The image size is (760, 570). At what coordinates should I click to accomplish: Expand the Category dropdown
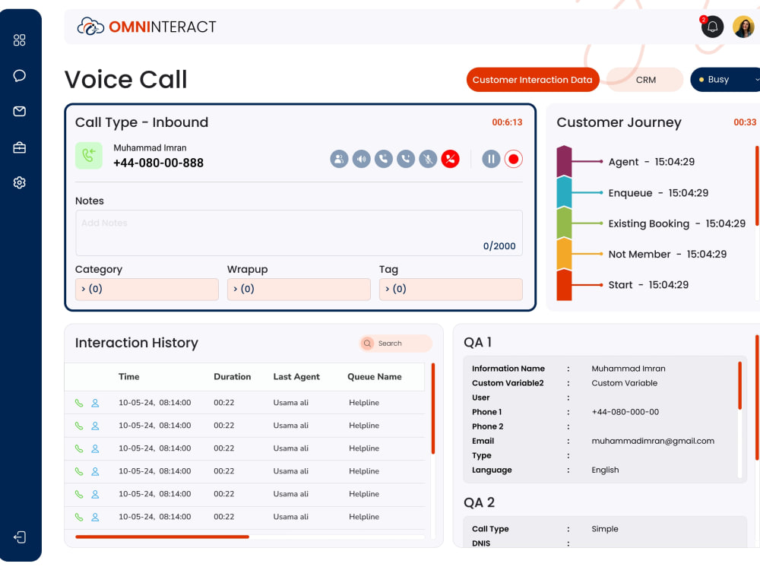[147, 289]
